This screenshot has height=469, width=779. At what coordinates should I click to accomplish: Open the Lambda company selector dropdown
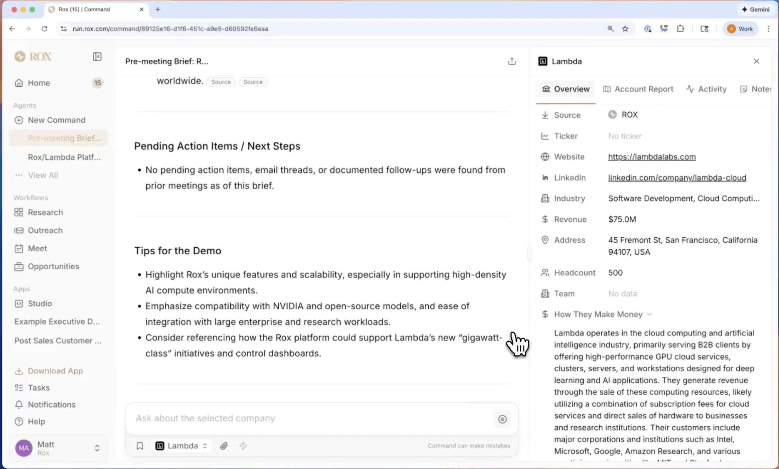(182, 446)
